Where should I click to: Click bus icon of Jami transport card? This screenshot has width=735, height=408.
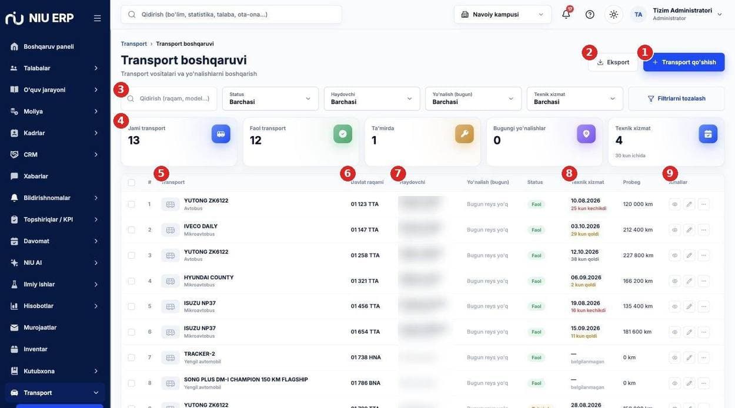(221, 134)
